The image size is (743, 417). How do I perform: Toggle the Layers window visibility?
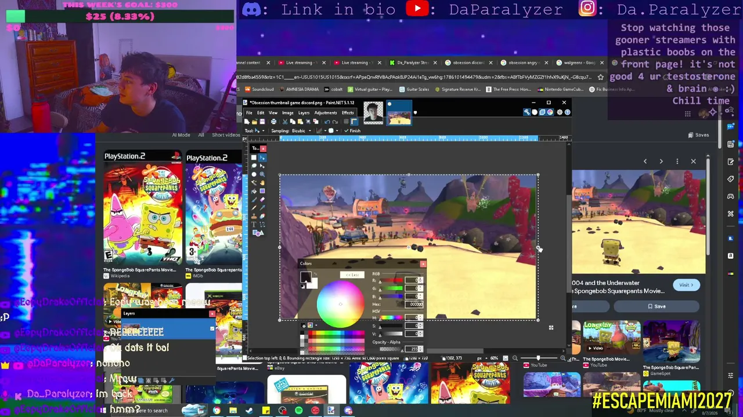543,112
